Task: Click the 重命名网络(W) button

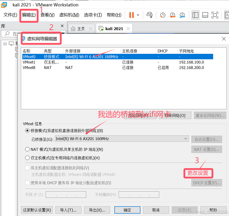Action: click(x=210, y=116)
